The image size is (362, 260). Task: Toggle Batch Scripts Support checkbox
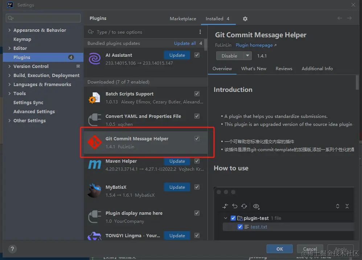point(197,94)
